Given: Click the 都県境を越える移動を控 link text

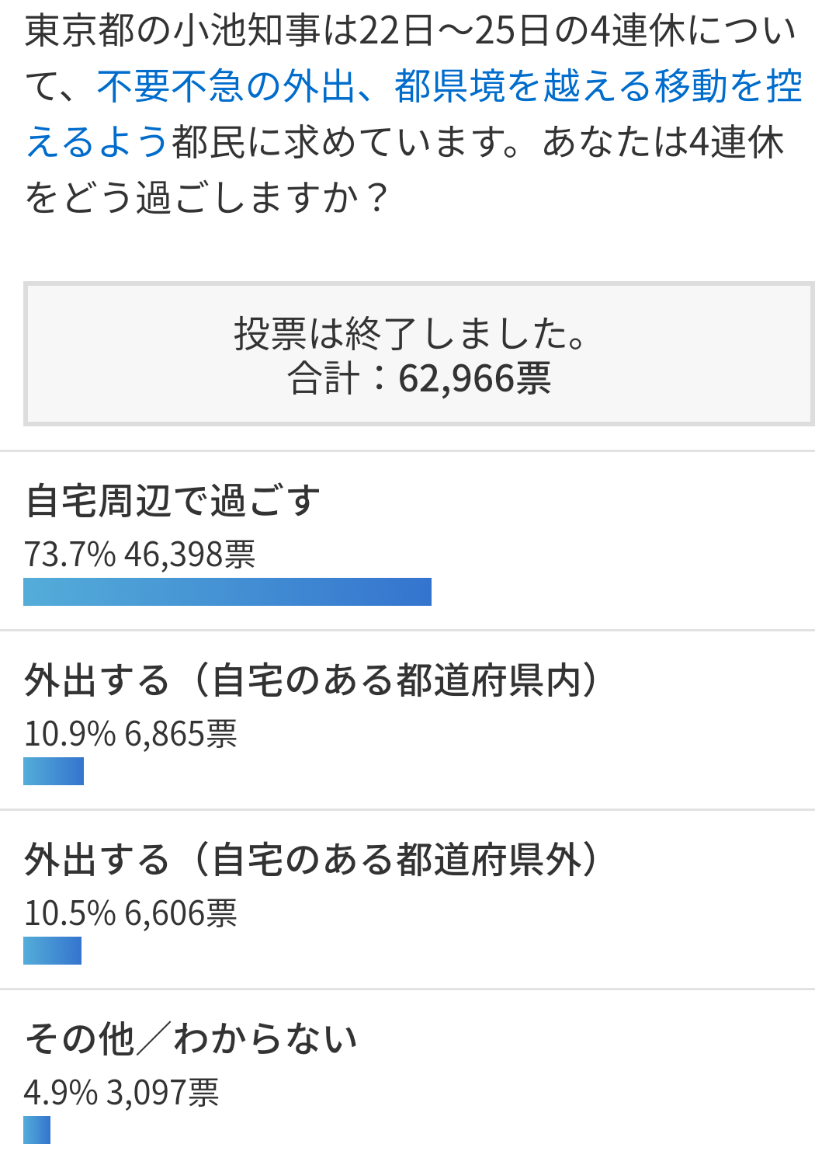Looking at the screenshot, I should pyautogui.click(x=598, y=86).
